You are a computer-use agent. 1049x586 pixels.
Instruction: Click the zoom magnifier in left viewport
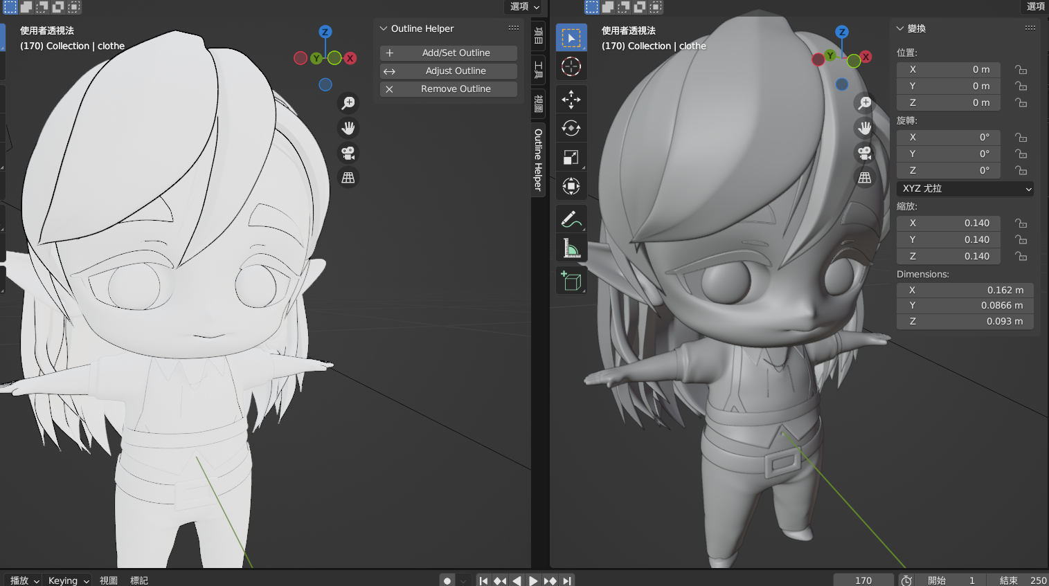coord(348,103)
